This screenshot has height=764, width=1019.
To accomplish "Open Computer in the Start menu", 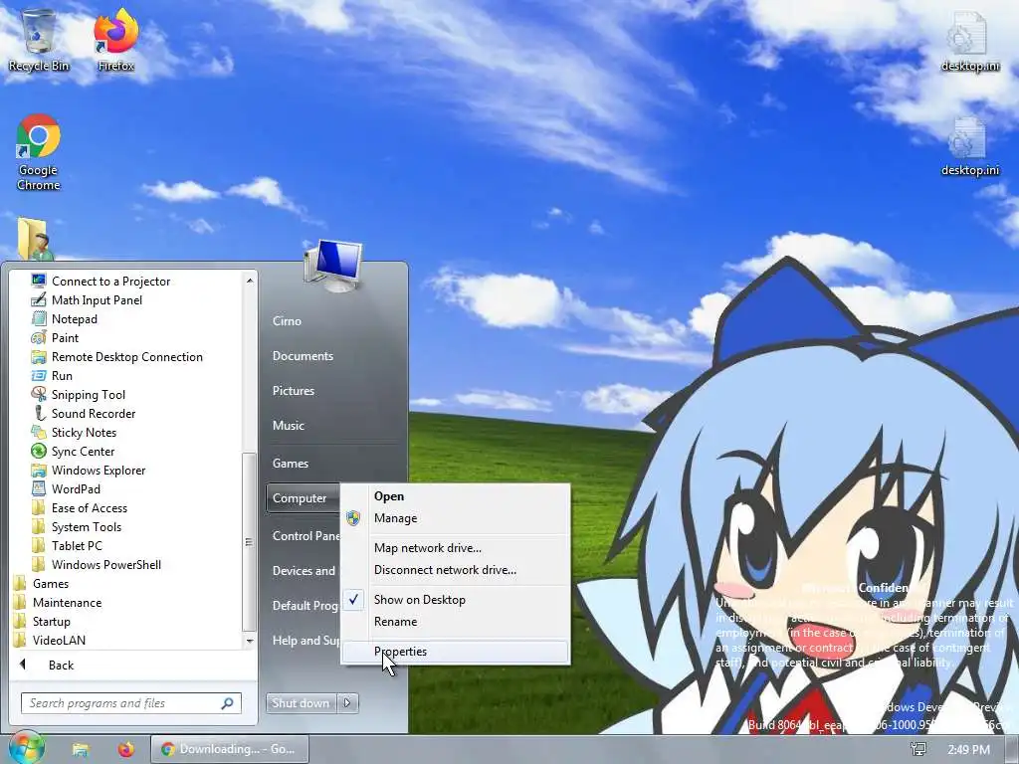I will [x=303, y=498].
